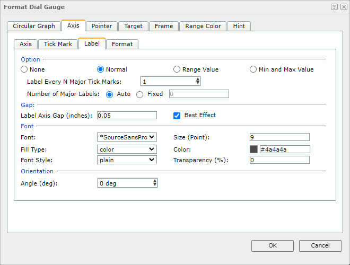Click the Label Every N stepper arrows
The image size is (350, 265).
click(x=197, y=82)
